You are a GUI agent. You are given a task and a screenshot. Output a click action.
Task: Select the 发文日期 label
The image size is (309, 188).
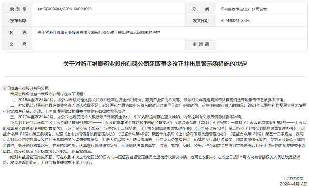[201, 21]
